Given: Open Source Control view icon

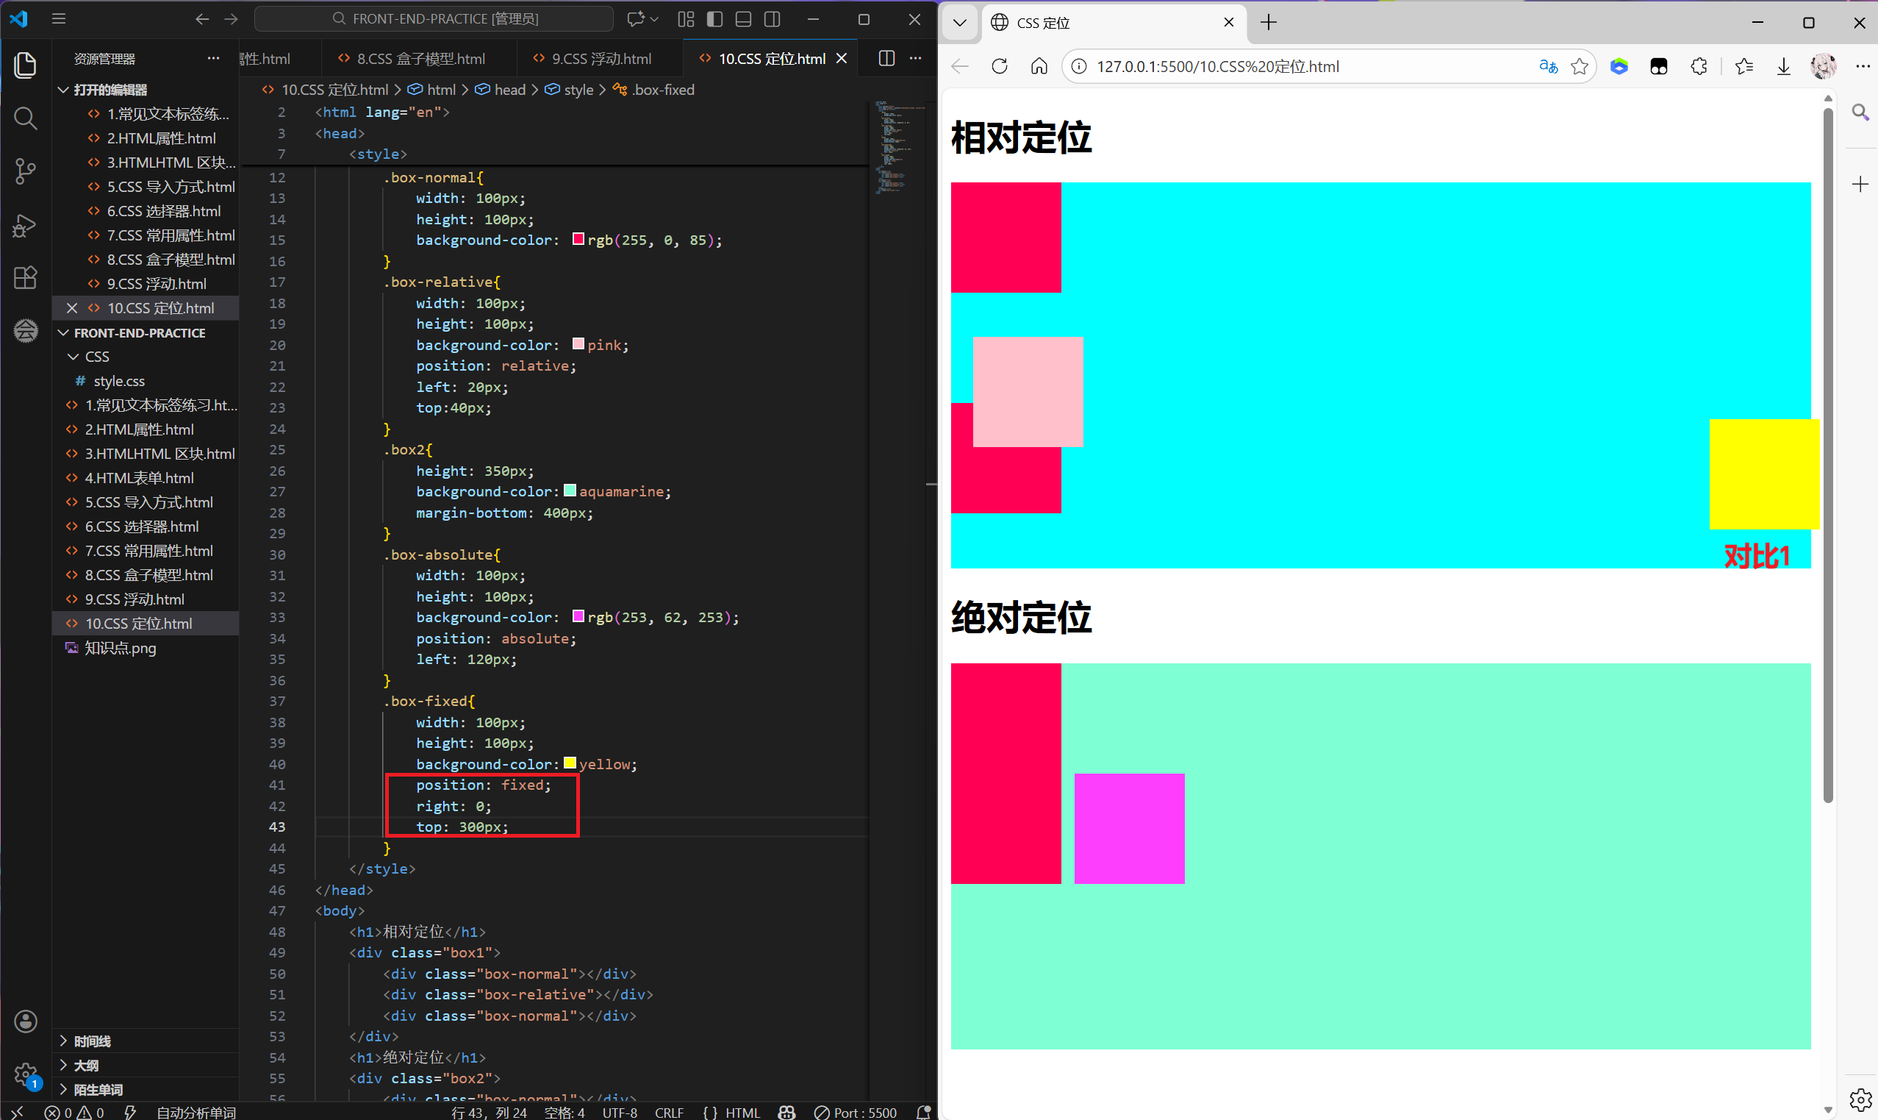Looking at the screenshot, I should coord(25,171).
